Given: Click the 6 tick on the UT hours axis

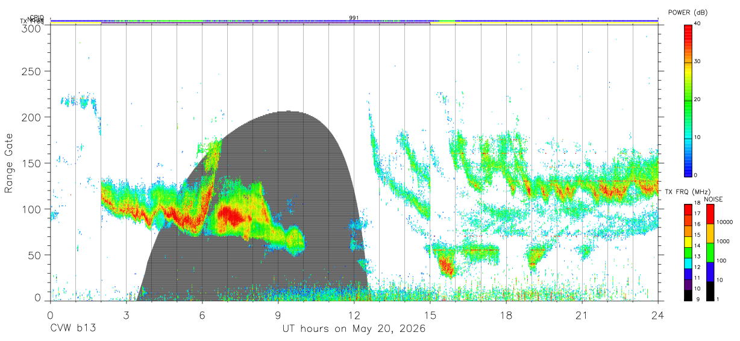Looking at the screenshot, I should (x=202, y=315).
